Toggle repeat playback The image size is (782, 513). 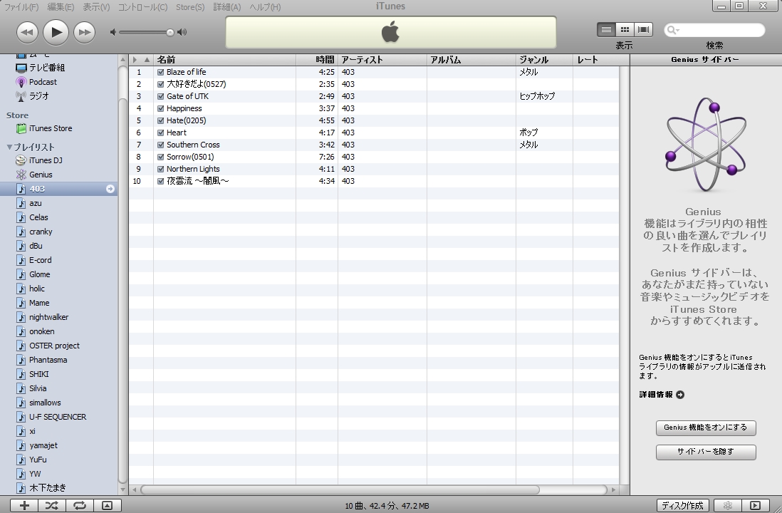[x=79, y=505]
